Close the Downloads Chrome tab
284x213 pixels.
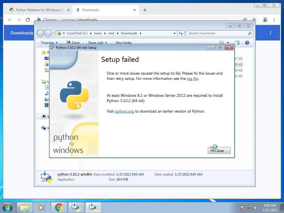tap(135, 10)
